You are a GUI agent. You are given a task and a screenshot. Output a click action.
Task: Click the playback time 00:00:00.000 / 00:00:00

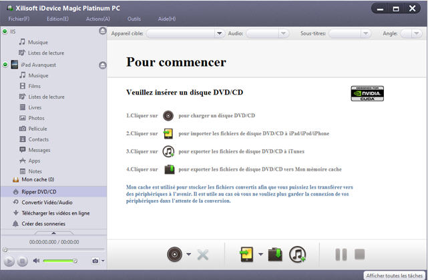point(54,242)
